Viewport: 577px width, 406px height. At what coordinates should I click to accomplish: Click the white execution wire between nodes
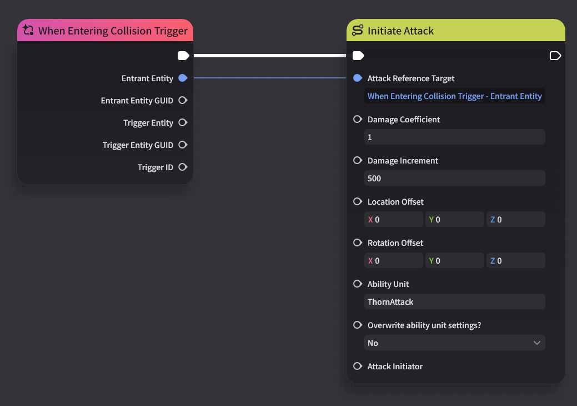click(270, 56)
